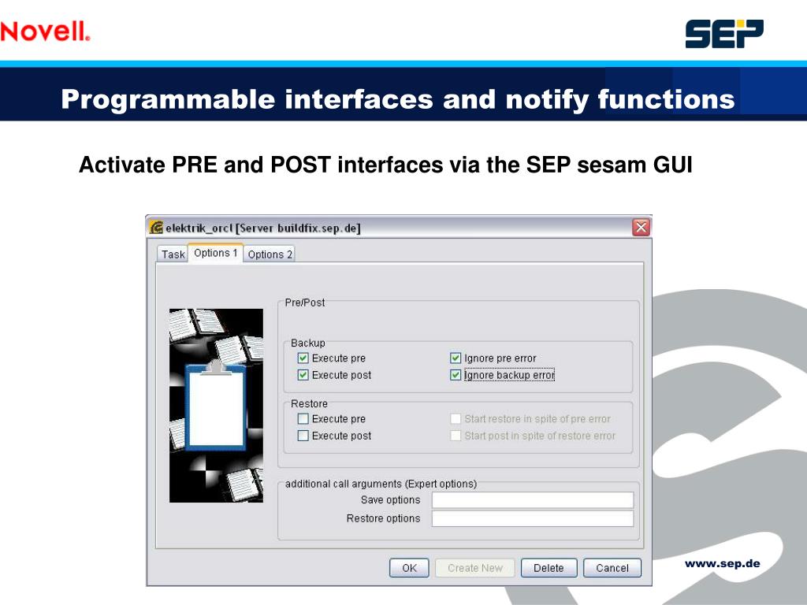Click the Save options input field
The width and height of the screenshot is (807, 605).
pos(532,500)
